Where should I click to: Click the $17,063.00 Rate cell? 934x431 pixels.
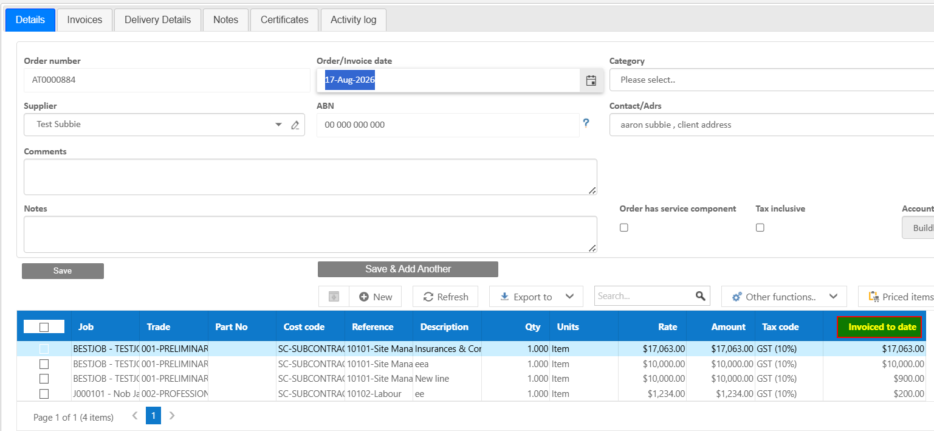click(653, 349)
